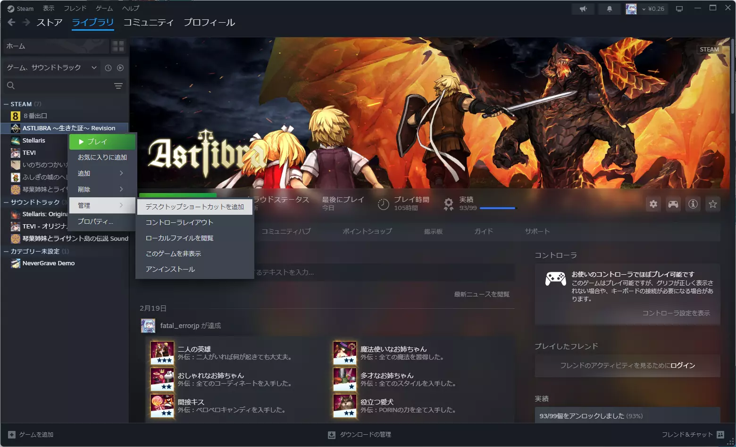
Task: Open the wallet balance dropdown ¥0.26
Action: click(x=653, y=9)
